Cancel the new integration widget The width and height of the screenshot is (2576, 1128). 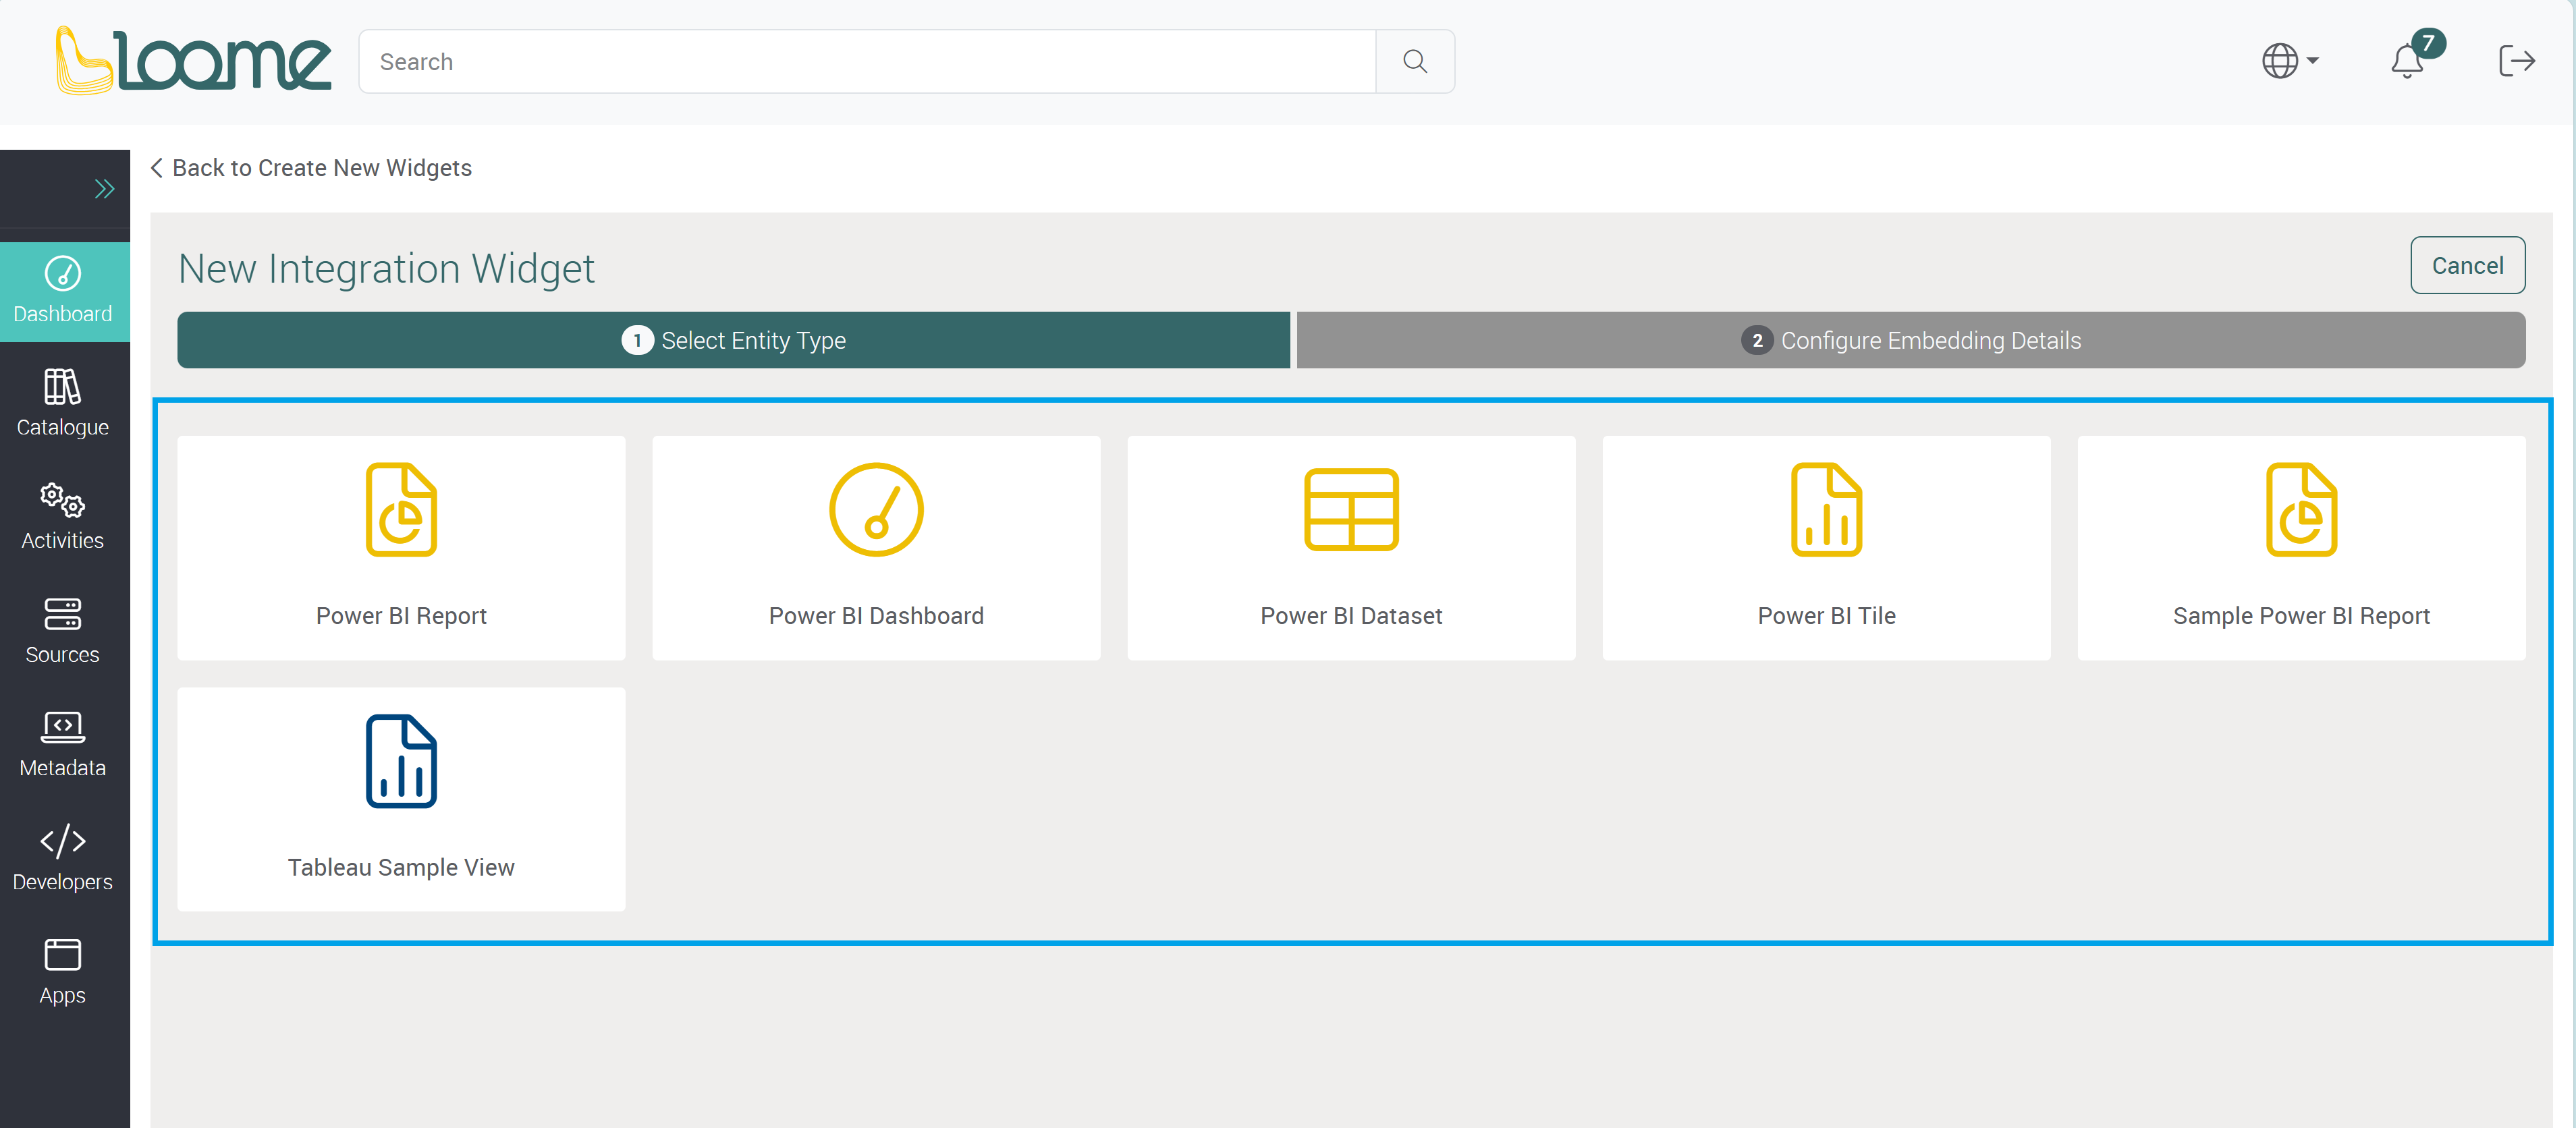point(2467,265)
